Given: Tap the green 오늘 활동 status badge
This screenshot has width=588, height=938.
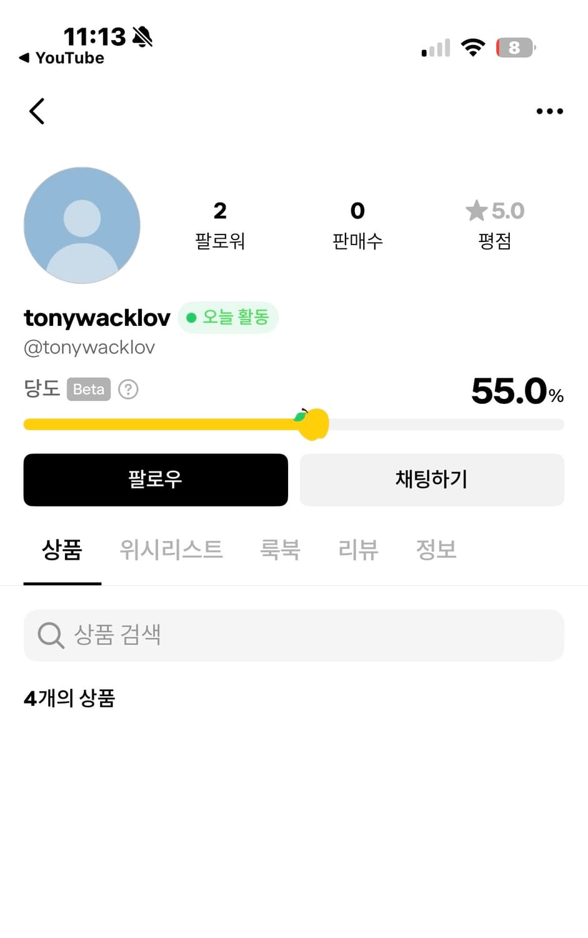Looking at the screenshot, I should 228,318.
